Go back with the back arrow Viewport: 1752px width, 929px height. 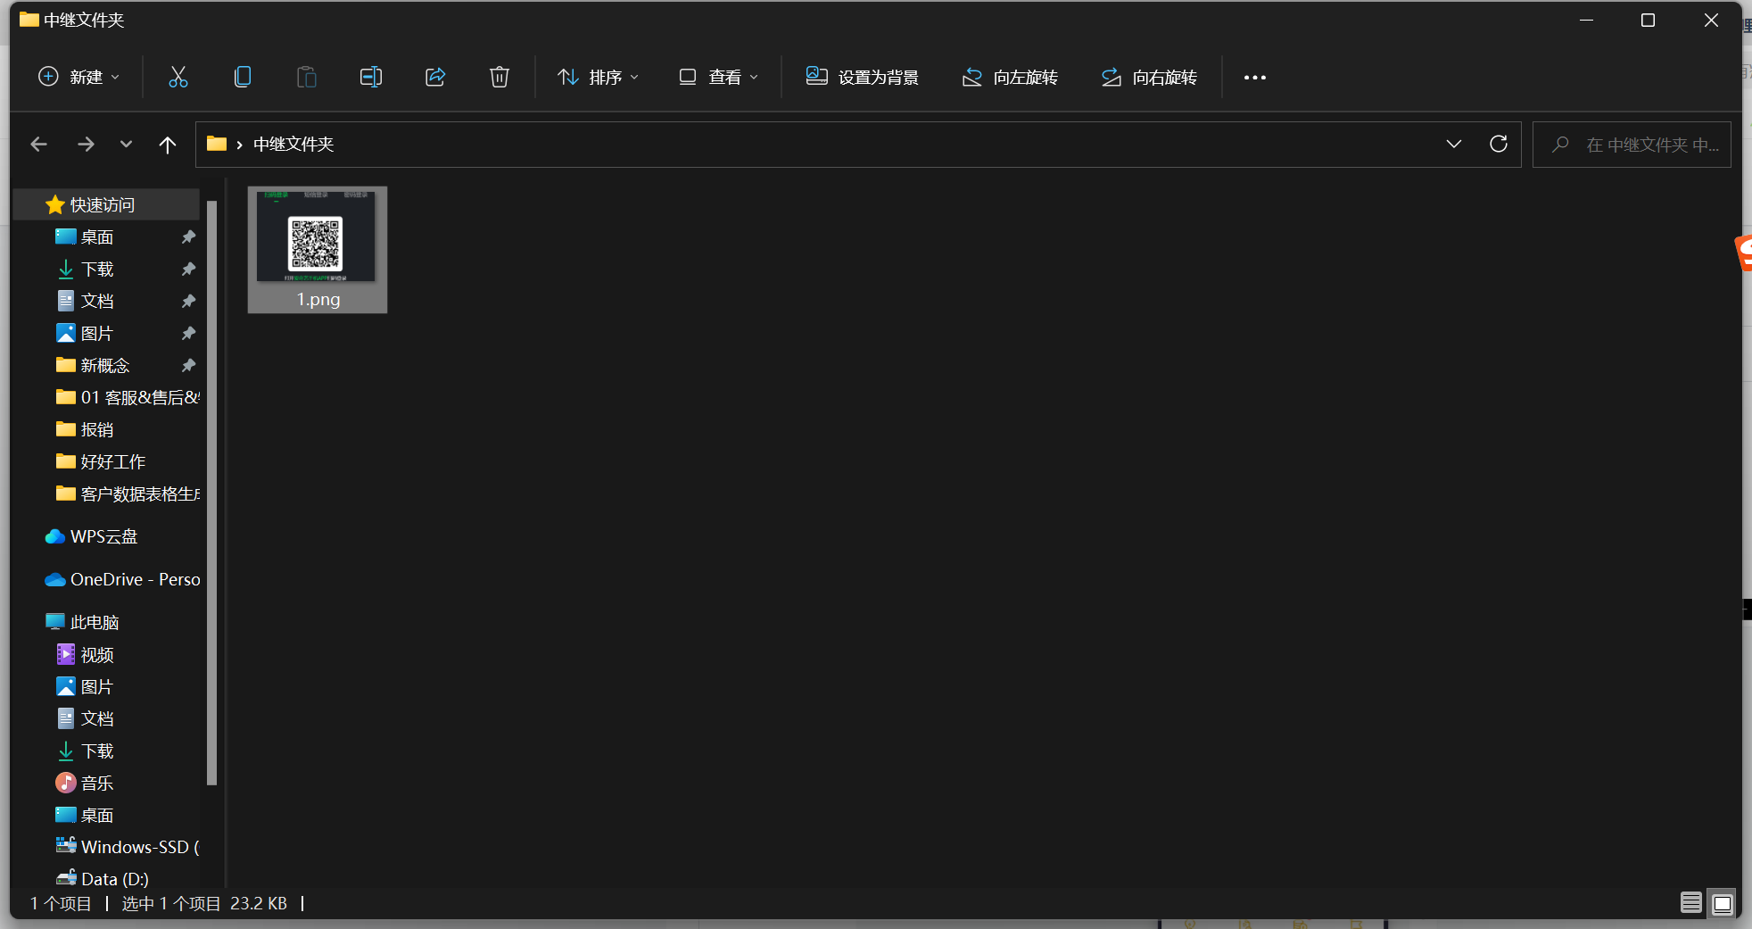click(38, 145)
